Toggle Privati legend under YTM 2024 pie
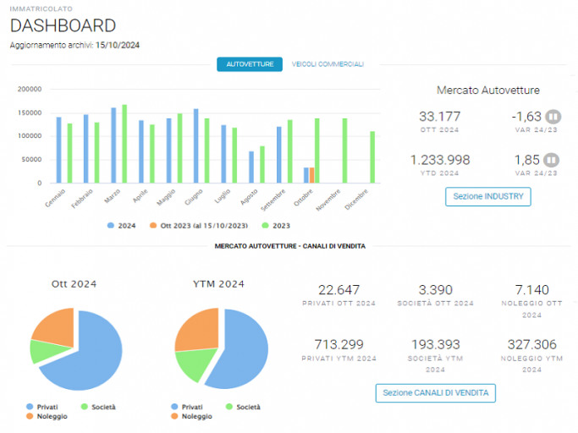578x433 pixels. point(187,407)
